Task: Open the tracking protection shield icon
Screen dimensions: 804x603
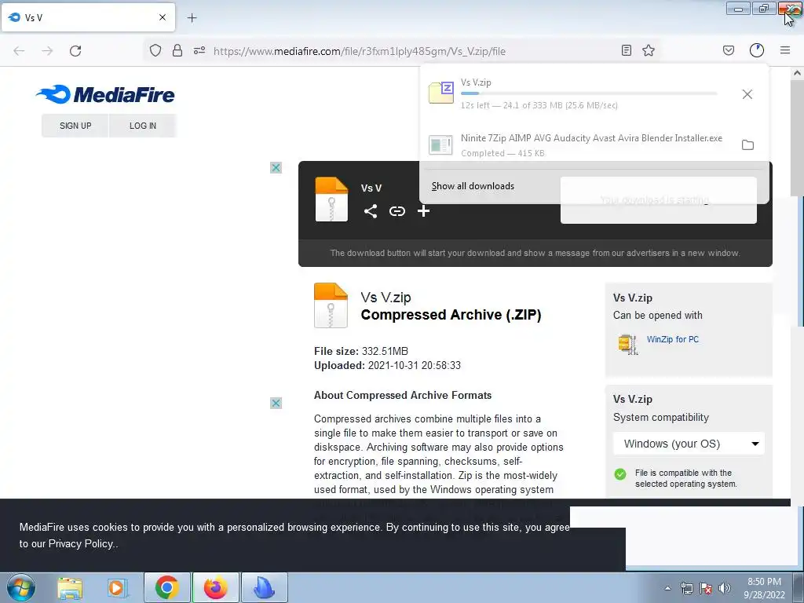Action: [155, 50]
